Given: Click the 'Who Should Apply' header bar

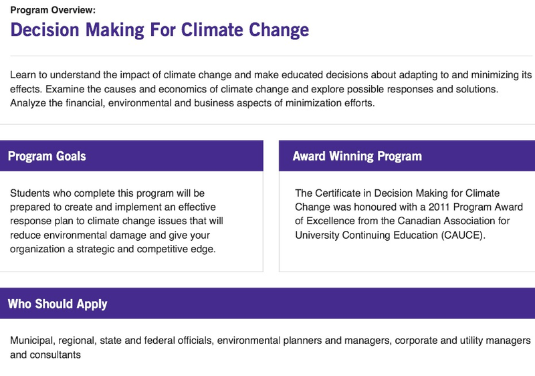Looking at the screenshot, I should point(58,304).
